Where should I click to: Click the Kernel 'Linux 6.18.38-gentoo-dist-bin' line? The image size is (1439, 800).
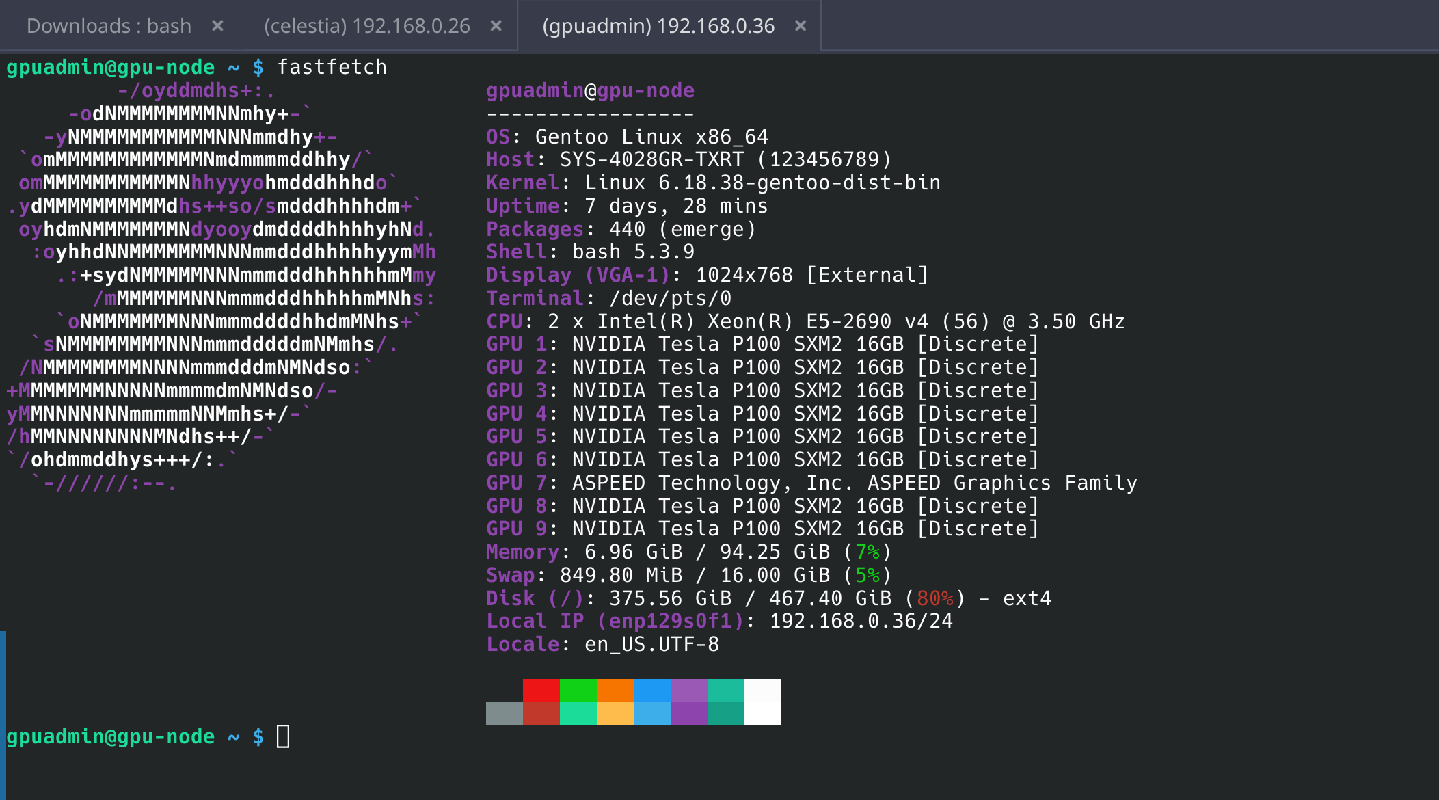coord(713,183)
